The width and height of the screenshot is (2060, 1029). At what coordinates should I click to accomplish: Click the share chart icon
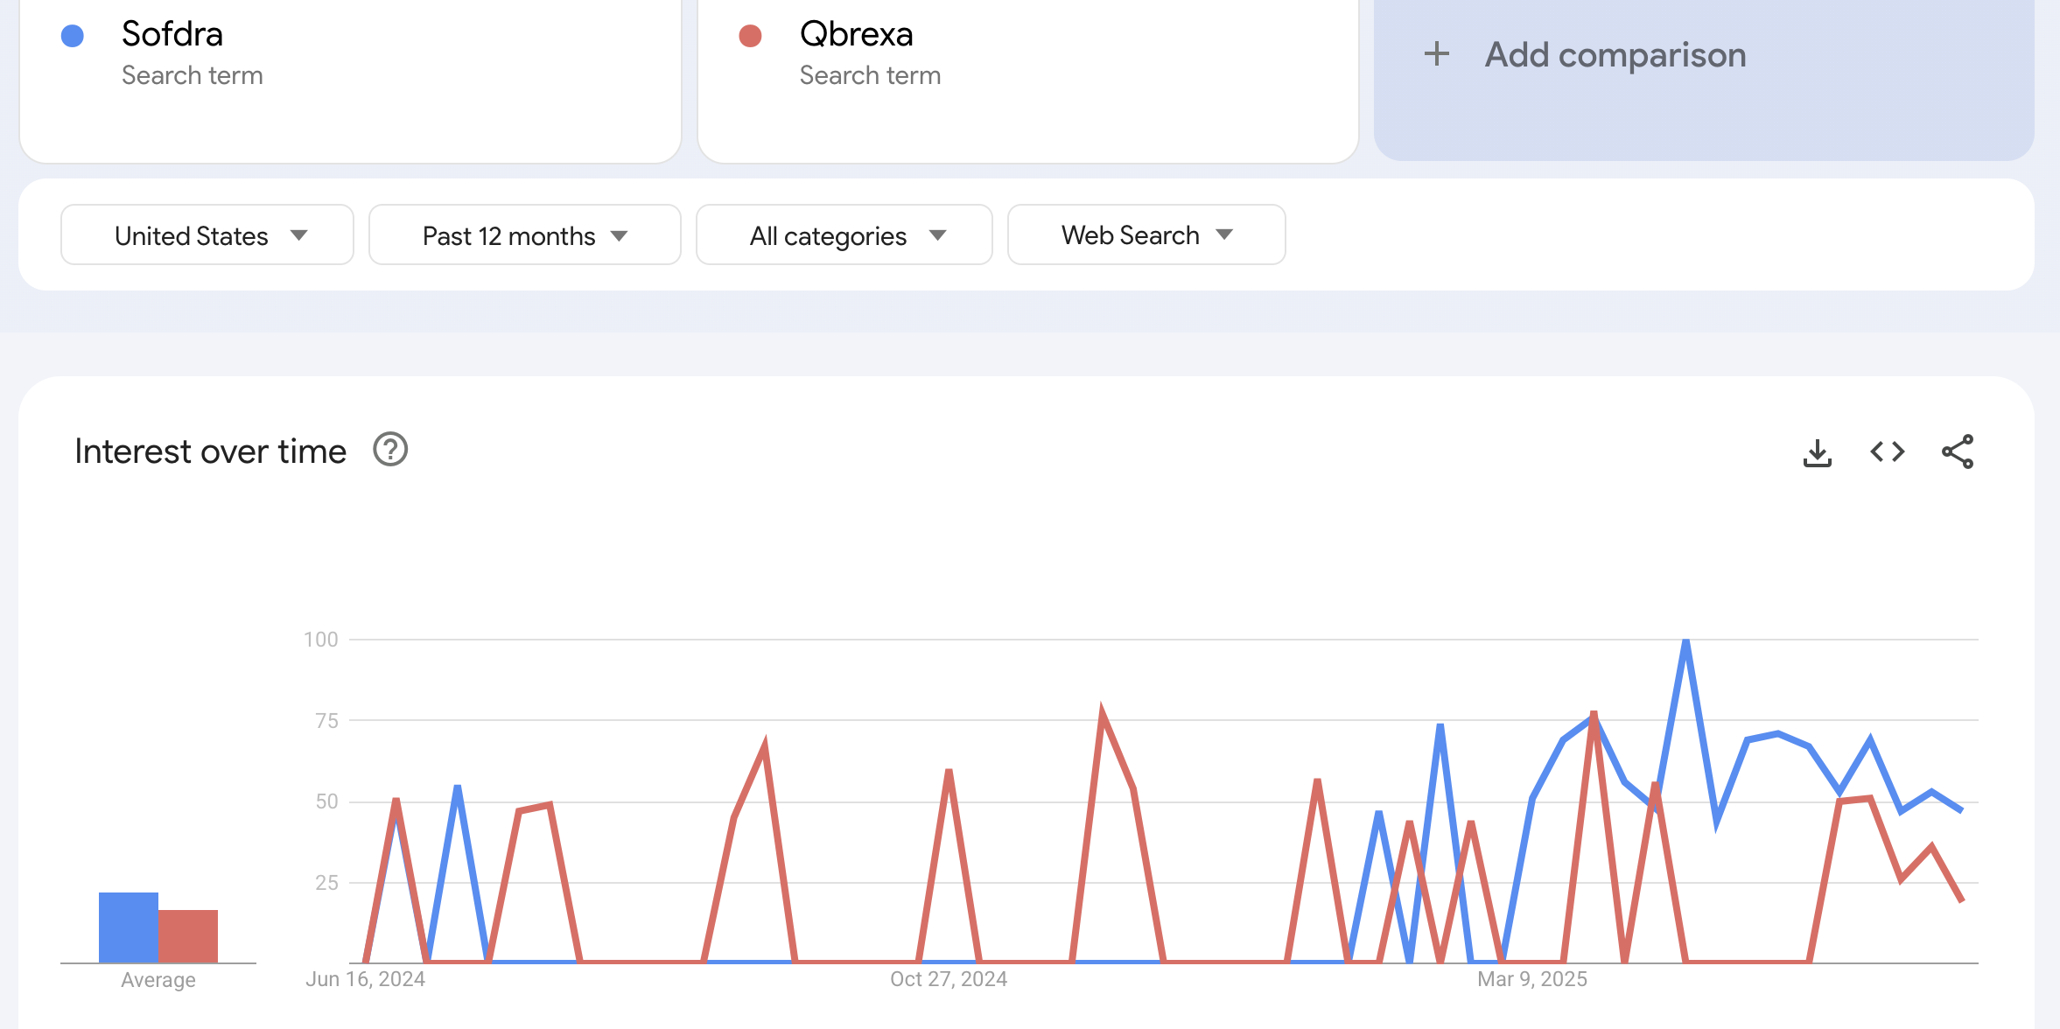pyautogui.click(x=1957, y=452)
